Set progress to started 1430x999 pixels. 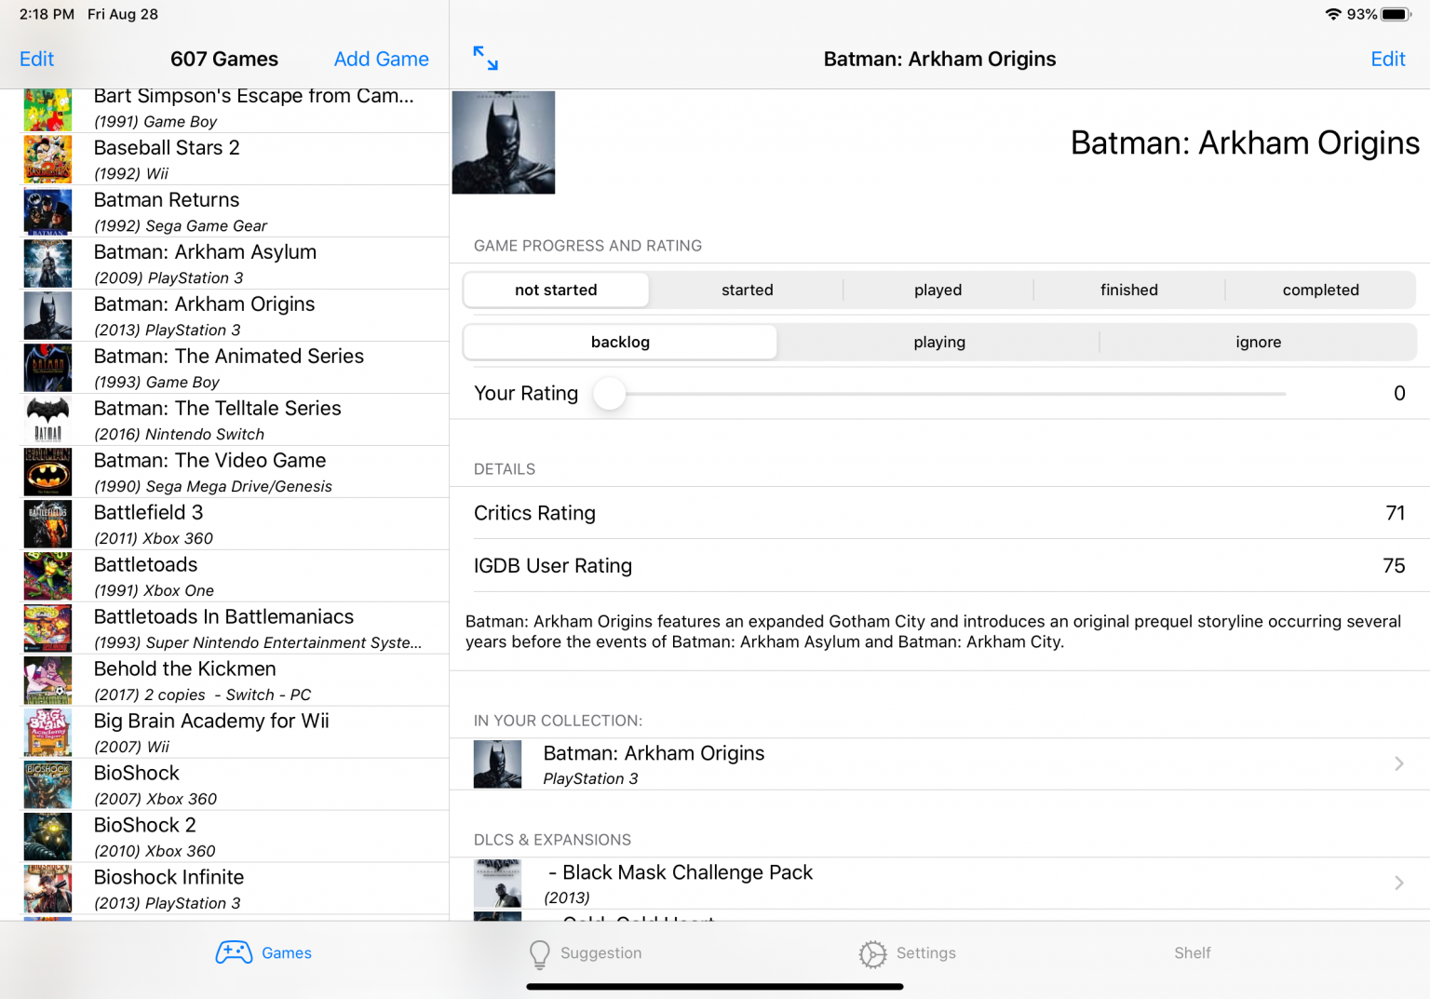coord(747,290)
